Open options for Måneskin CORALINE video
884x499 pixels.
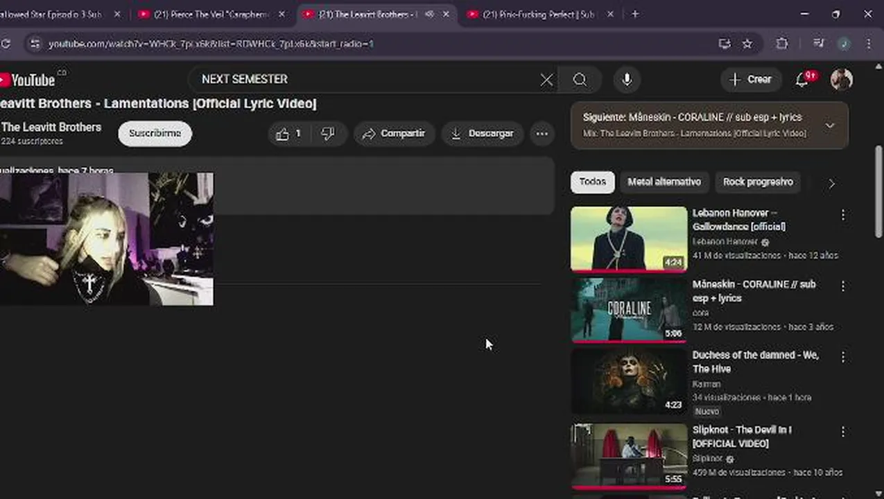843,286
